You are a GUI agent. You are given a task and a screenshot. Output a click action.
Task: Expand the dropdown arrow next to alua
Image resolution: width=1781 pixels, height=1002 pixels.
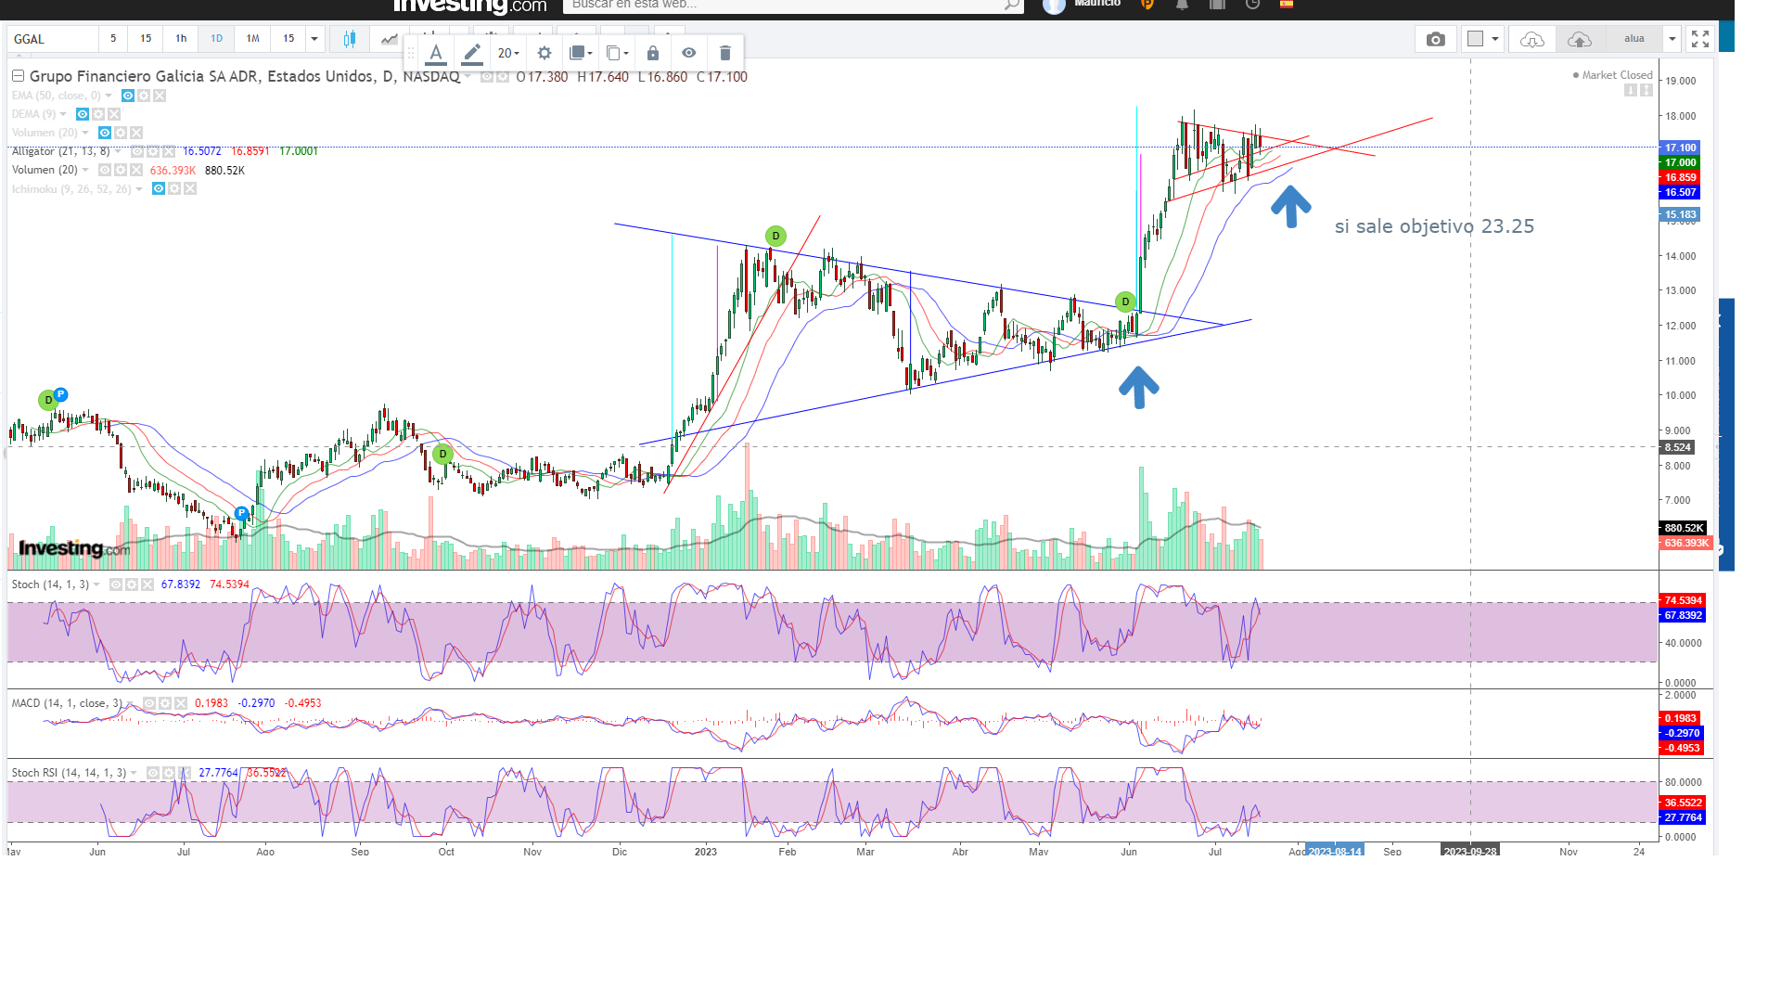(x=1672, y=39)
